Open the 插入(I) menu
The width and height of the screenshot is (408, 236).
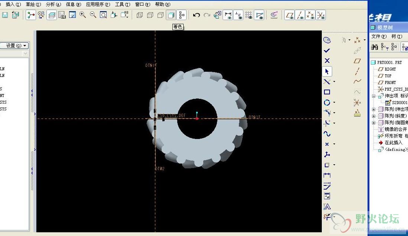[x=13, y=4]
